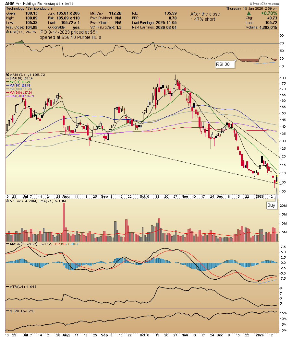Click the yellow-highlighted latest candlestick
Screen dimensions: 292x338
coord(276,179)
